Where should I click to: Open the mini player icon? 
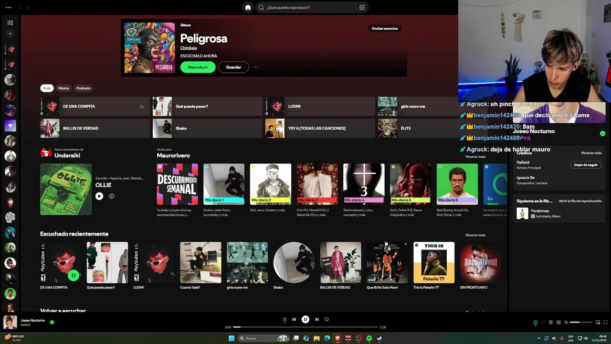(598, 322)
